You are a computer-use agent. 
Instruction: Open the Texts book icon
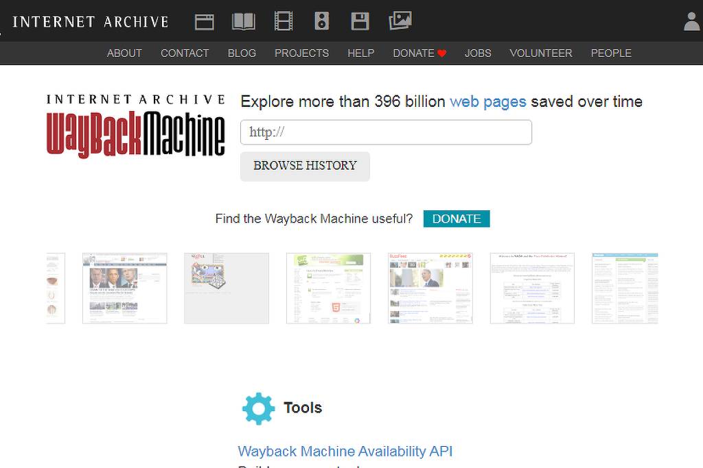pos(244,21)
